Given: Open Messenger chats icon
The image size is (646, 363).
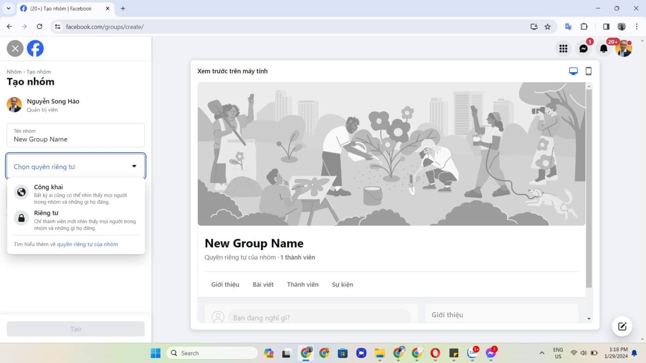Looking at the screenshot, I should coord(583,48).
